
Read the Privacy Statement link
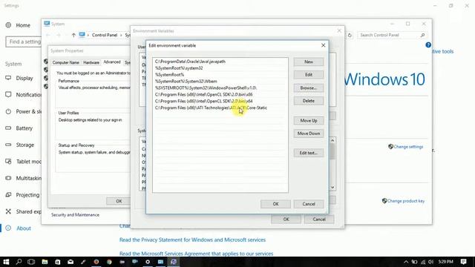tap(192, 240)
